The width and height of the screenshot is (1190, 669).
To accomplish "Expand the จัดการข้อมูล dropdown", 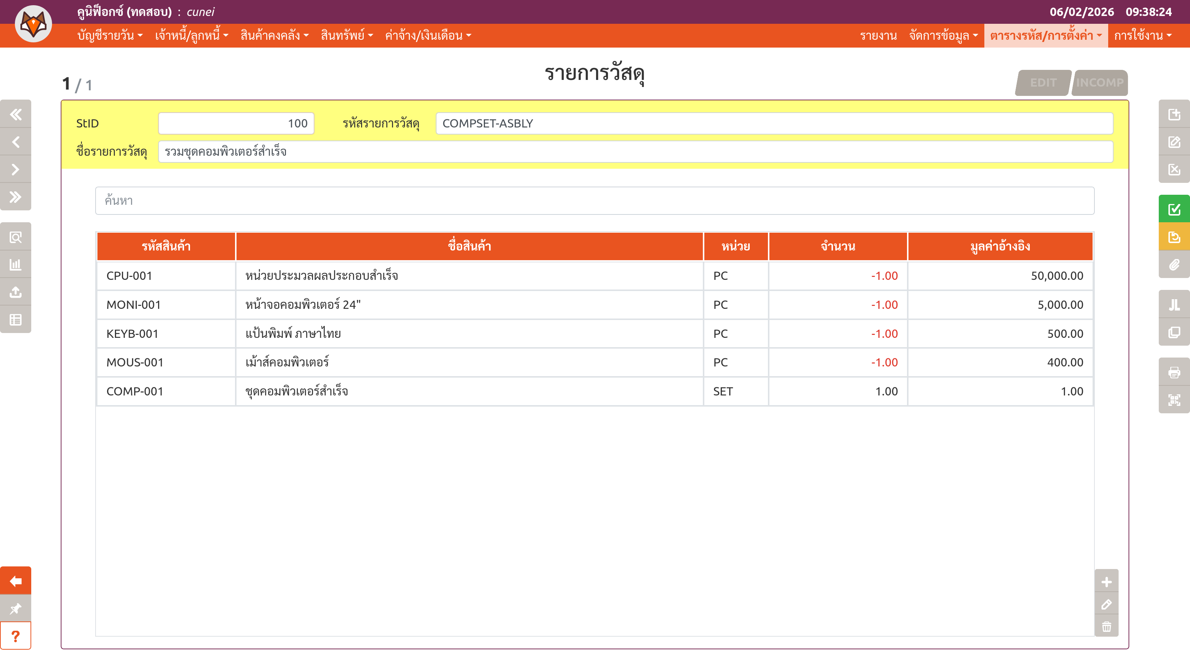I will pyautogui.click(x=943, y=36).
